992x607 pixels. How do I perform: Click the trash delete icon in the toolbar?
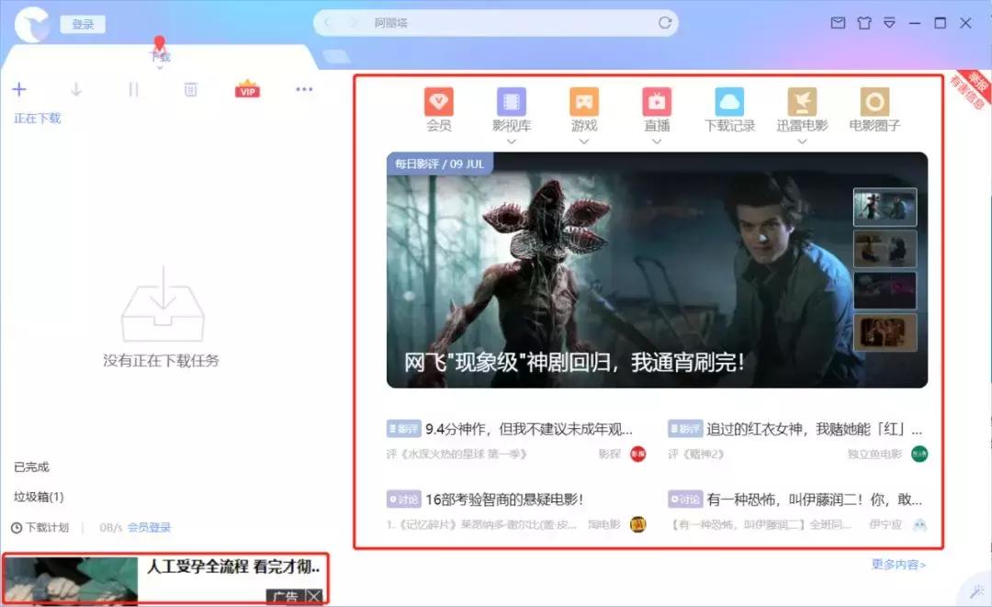pyautogui.click(x=190, y=89)
